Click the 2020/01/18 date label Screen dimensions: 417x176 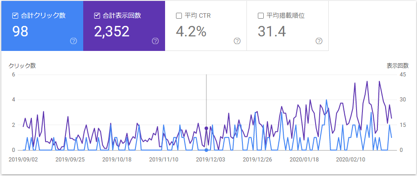click(304, 160)
